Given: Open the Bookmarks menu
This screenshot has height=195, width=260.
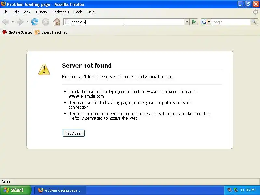Looking at the screenshot, I should tap(61, 12).
